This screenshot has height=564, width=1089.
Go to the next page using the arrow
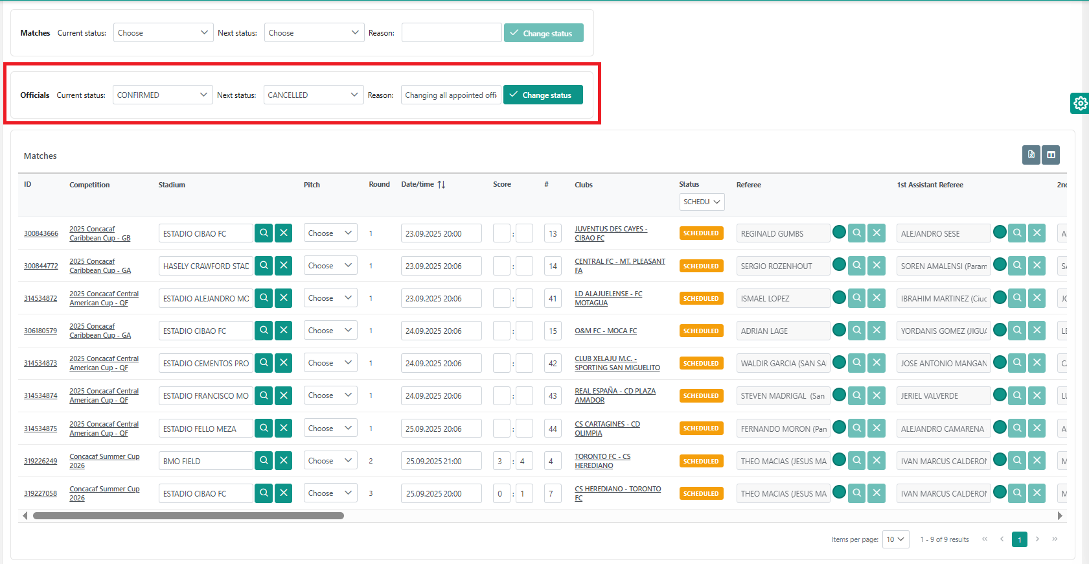1037,539
